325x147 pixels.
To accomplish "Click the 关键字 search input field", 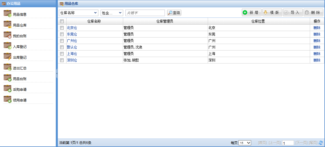I will tap(145, 13).
